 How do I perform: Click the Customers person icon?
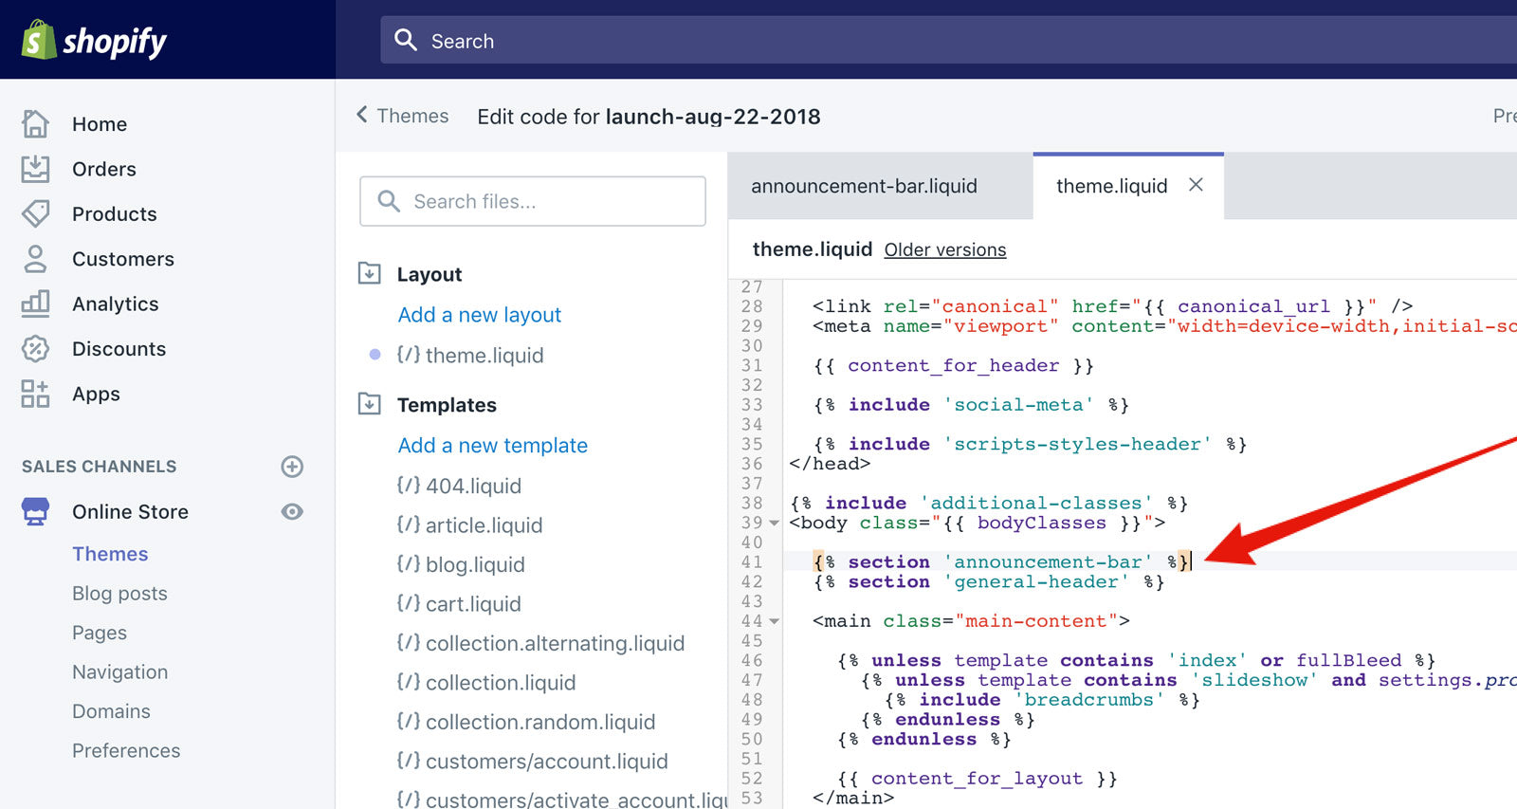pos(35,259)
